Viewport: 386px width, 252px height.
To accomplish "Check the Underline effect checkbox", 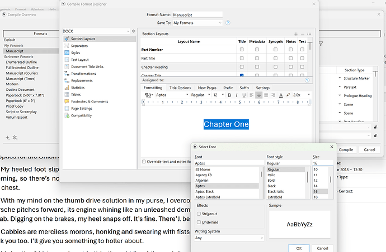I will click(x=198, y=222).
